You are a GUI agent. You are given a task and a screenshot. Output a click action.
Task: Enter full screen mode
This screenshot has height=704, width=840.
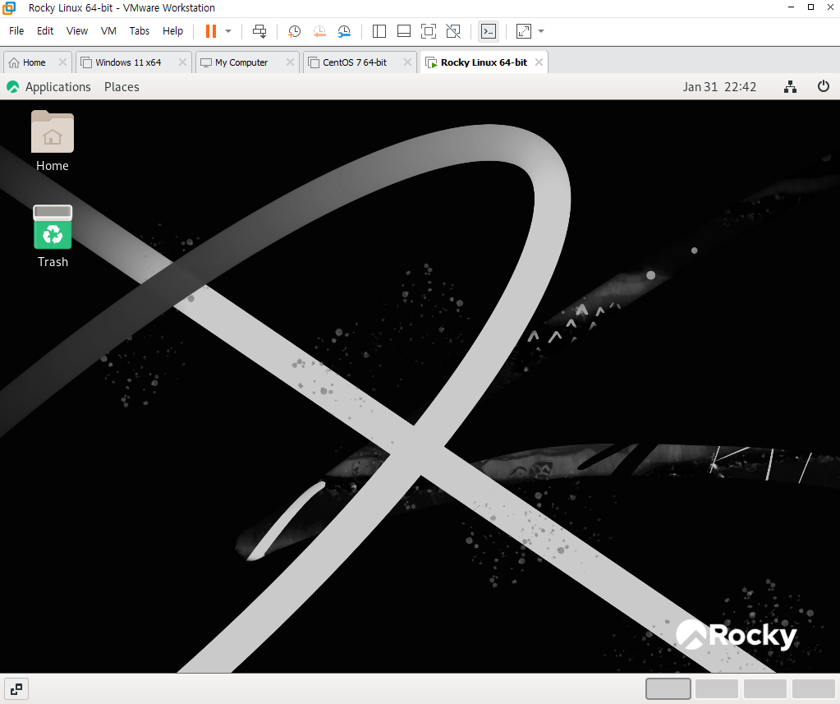(x=429, y=31)
